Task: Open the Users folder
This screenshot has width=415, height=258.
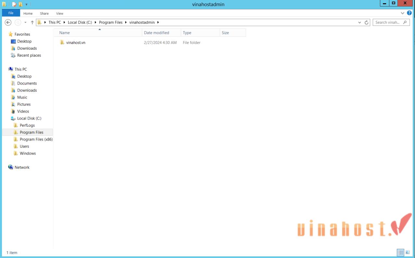Action: coord(24,147)
